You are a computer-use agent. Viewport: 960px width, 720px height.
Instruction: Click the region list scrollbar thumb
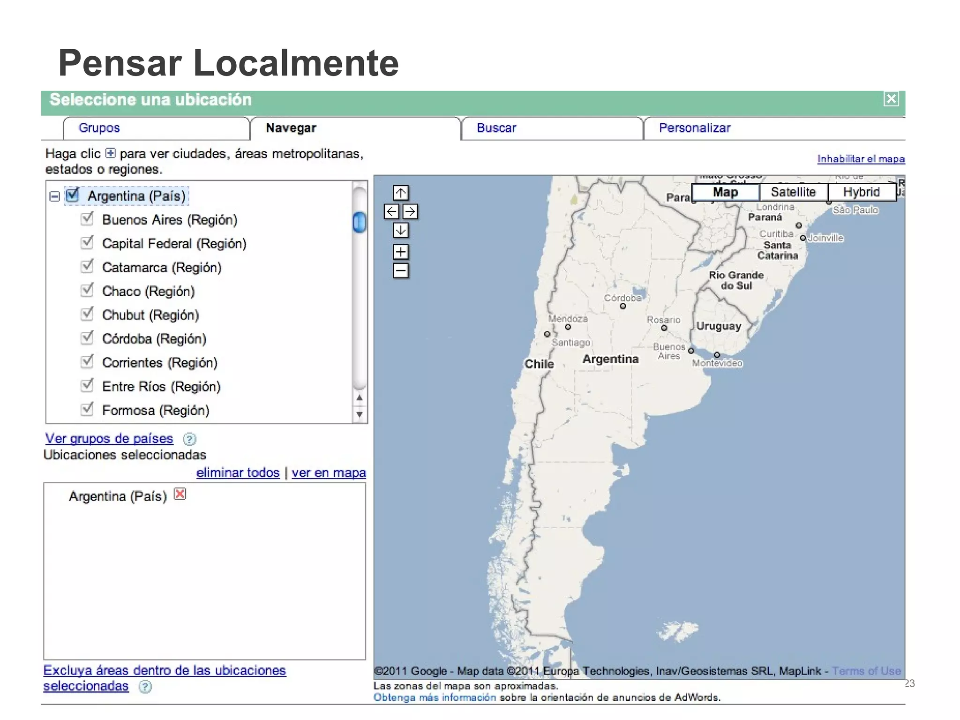(360, 222)
